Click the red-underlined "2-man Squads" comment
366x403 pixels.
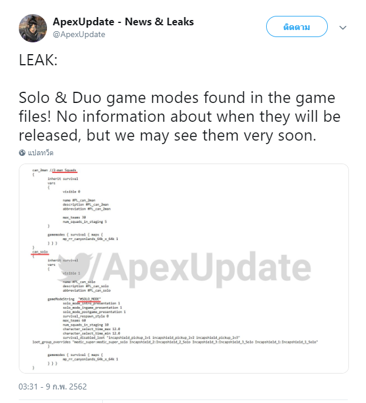[x=64, y=170]
